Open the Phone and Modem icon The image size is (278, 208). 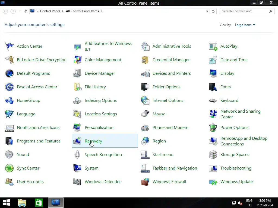click(x=145, y=128)
